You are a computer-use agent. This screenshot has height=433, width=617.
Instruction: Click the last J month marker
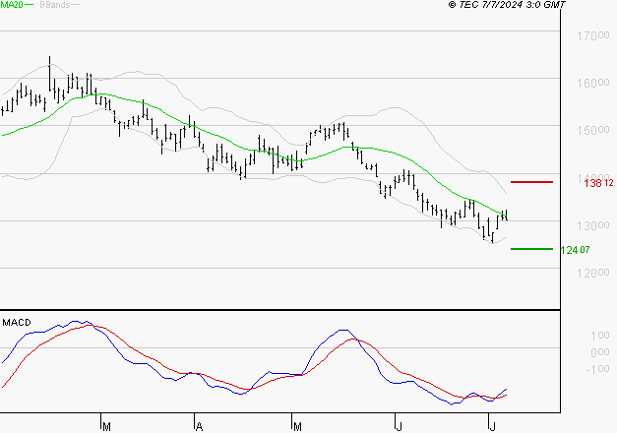492,426
